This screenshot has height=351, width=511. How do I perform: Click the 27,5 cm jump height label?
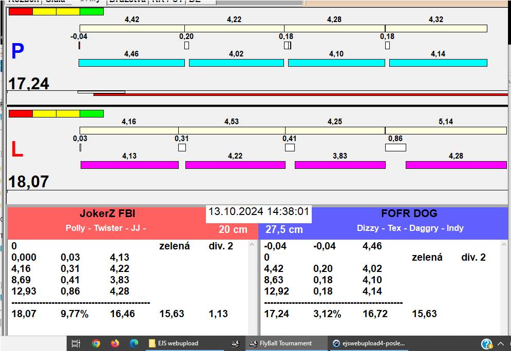click(x=284, y=229)
